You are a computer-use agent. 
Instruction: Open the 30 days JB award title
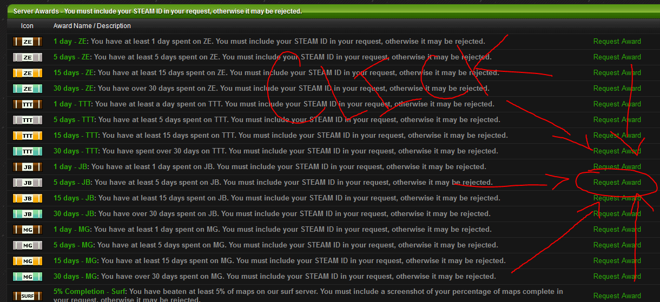75,214
